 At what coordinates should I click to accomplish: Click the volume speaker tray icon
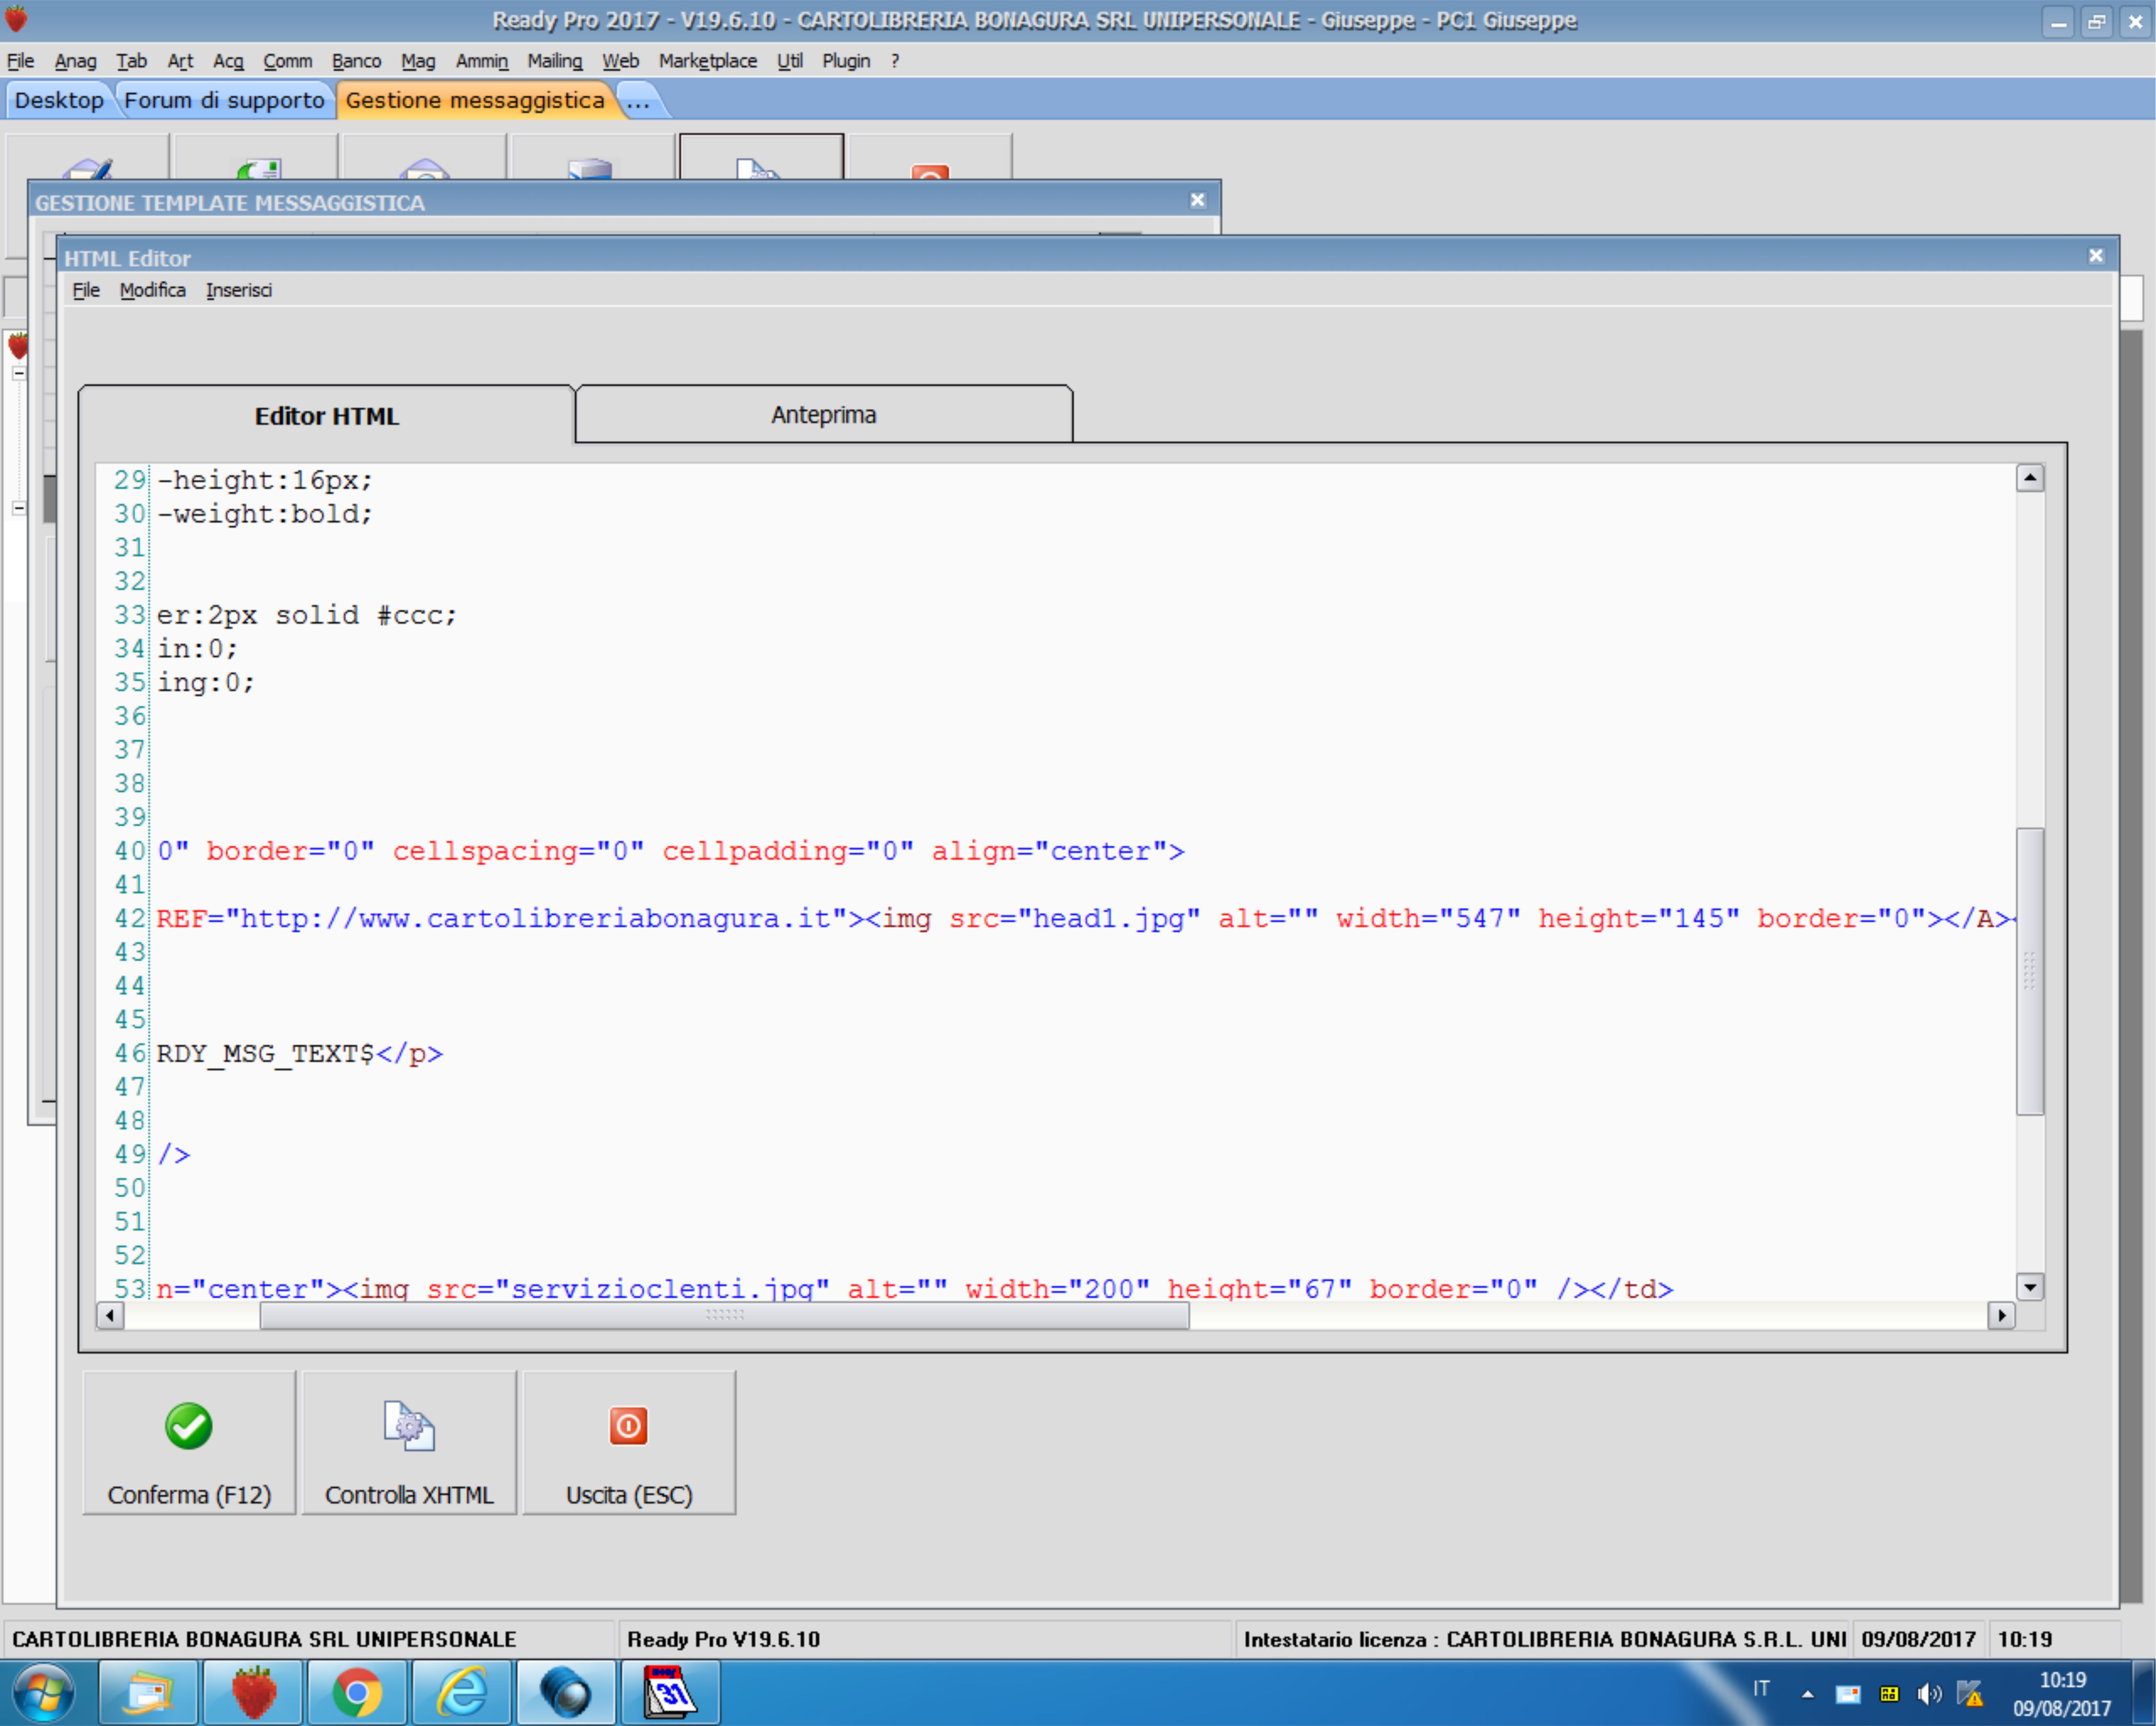pyautogui.click(x=1929, y=1694)
